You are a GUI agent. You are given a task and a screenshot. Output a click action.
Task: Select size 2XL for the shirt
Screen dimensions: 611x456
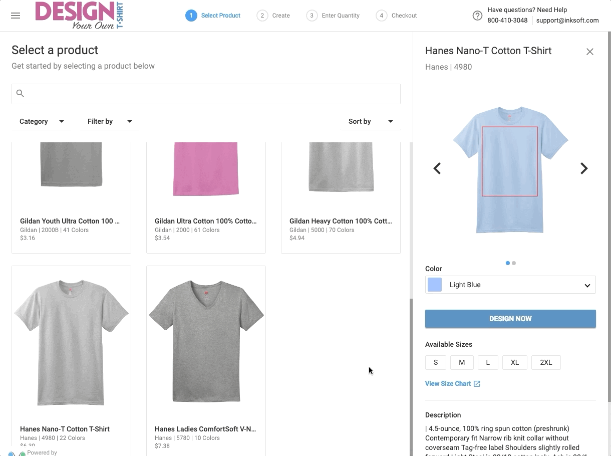pos(546,362)
